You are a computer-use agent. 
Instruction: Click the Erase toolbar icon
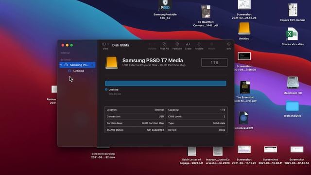(x=188, y=44)
